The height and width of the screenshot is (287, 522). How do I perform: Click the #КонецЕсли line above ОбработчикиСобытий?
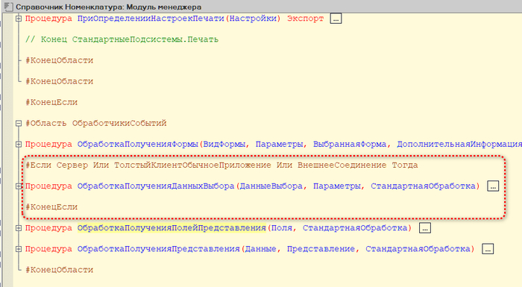[51, 102]
